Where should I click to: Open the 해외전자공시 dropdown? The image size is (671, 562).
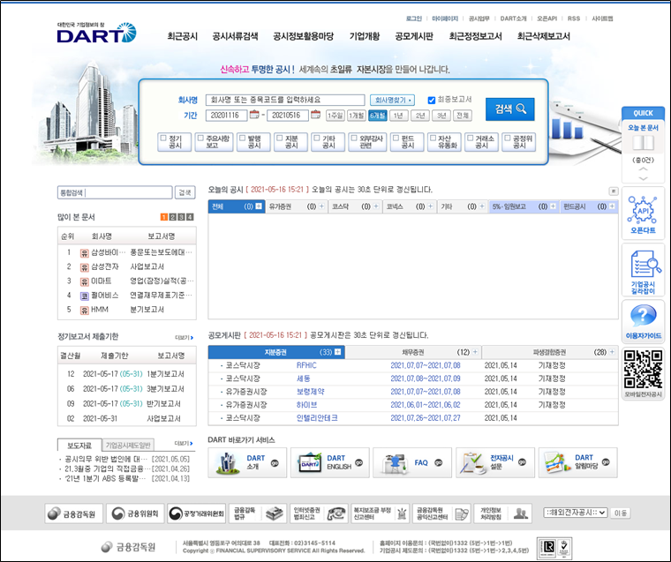coord(576,513)
